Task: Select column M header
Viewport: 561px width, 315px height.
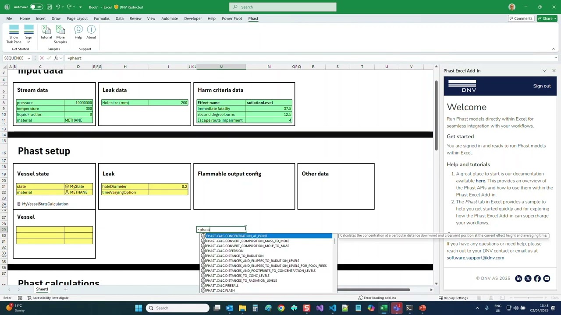Action: tap(221, 67)
